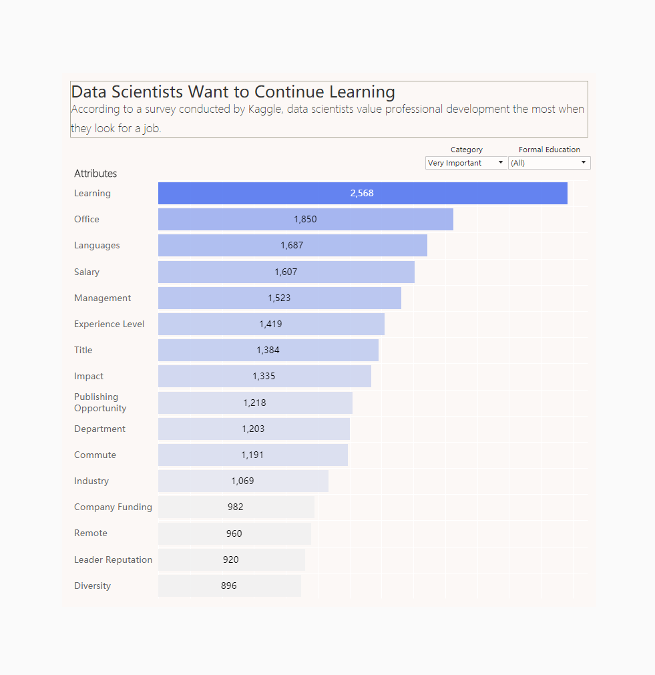Click the Attributes column header

95,173
